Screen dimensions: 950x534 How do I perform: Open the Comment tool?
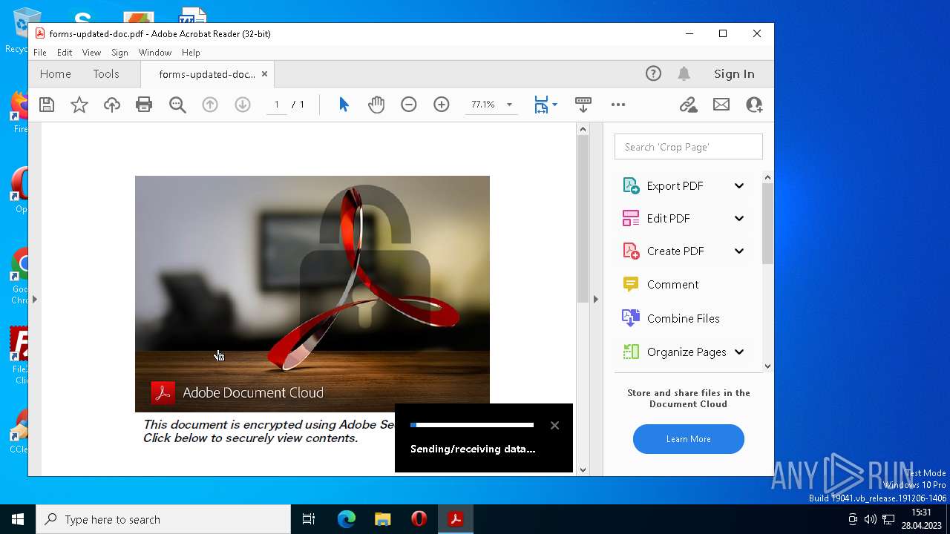click(672, 285)
